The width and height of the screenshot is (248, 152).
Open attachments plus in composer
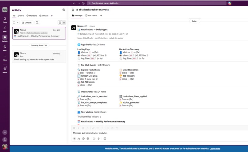pyautogui.click(x=74, y=139)
